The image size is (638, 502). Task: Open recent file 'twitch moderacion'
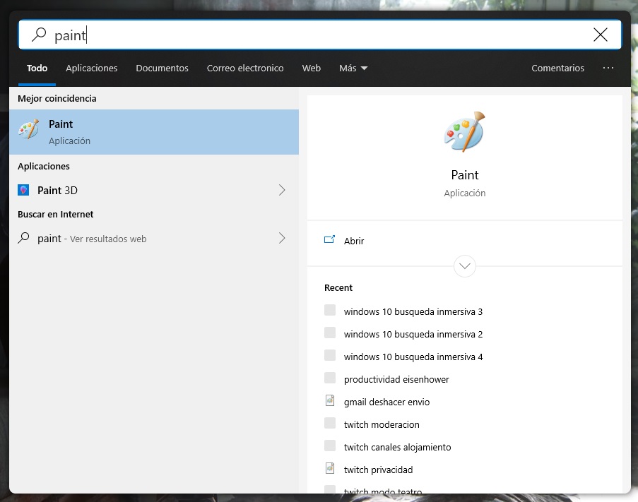pos(382,425)
